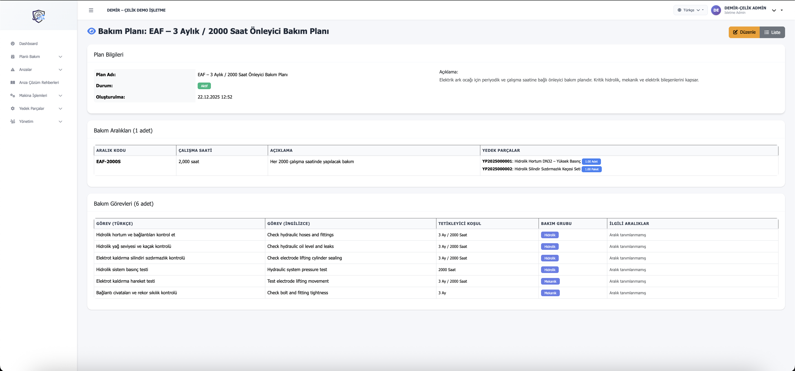Click the Dashboard gauge icon

tap(13, 44)
